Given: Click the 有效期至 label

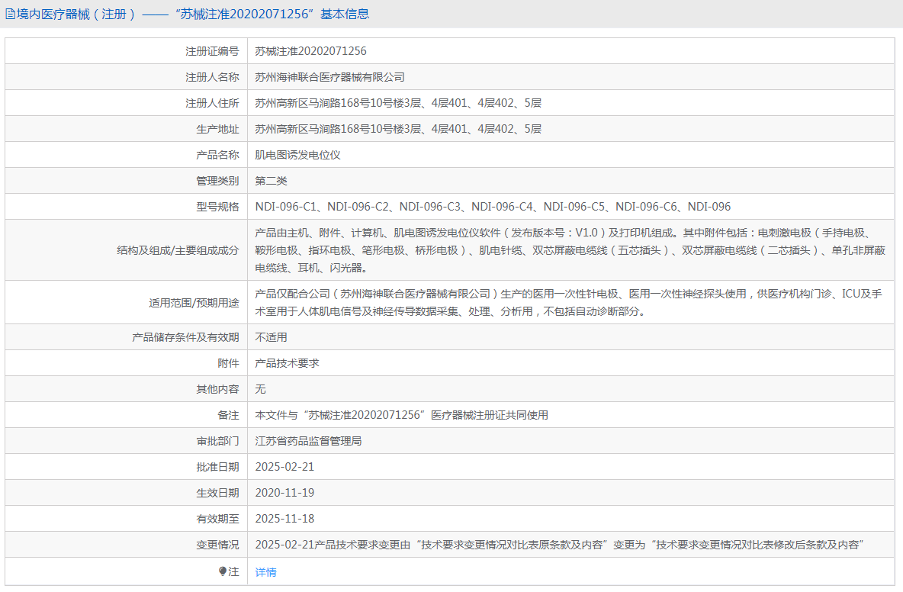Looking at the screenshot, I should tap(217, 519).
